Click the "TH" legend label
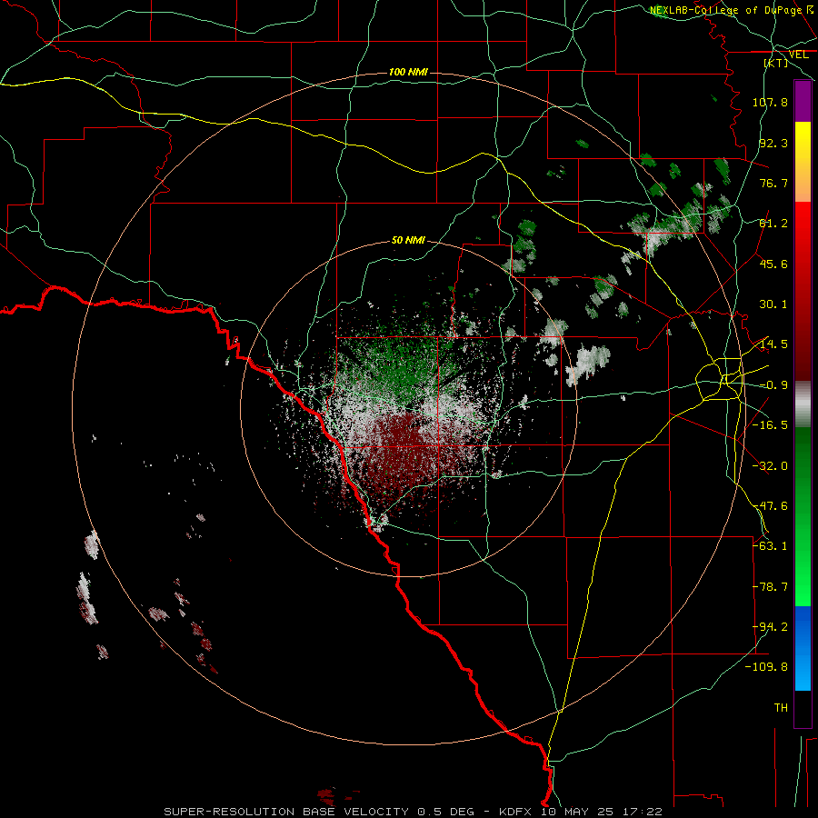Screen dimensions: 818x818 pos(781,708)
